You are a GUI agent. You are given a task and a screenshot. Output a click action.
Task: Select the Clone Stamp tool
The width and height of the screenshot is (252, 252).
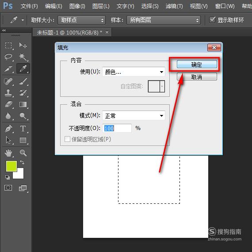tap(8, 93)
